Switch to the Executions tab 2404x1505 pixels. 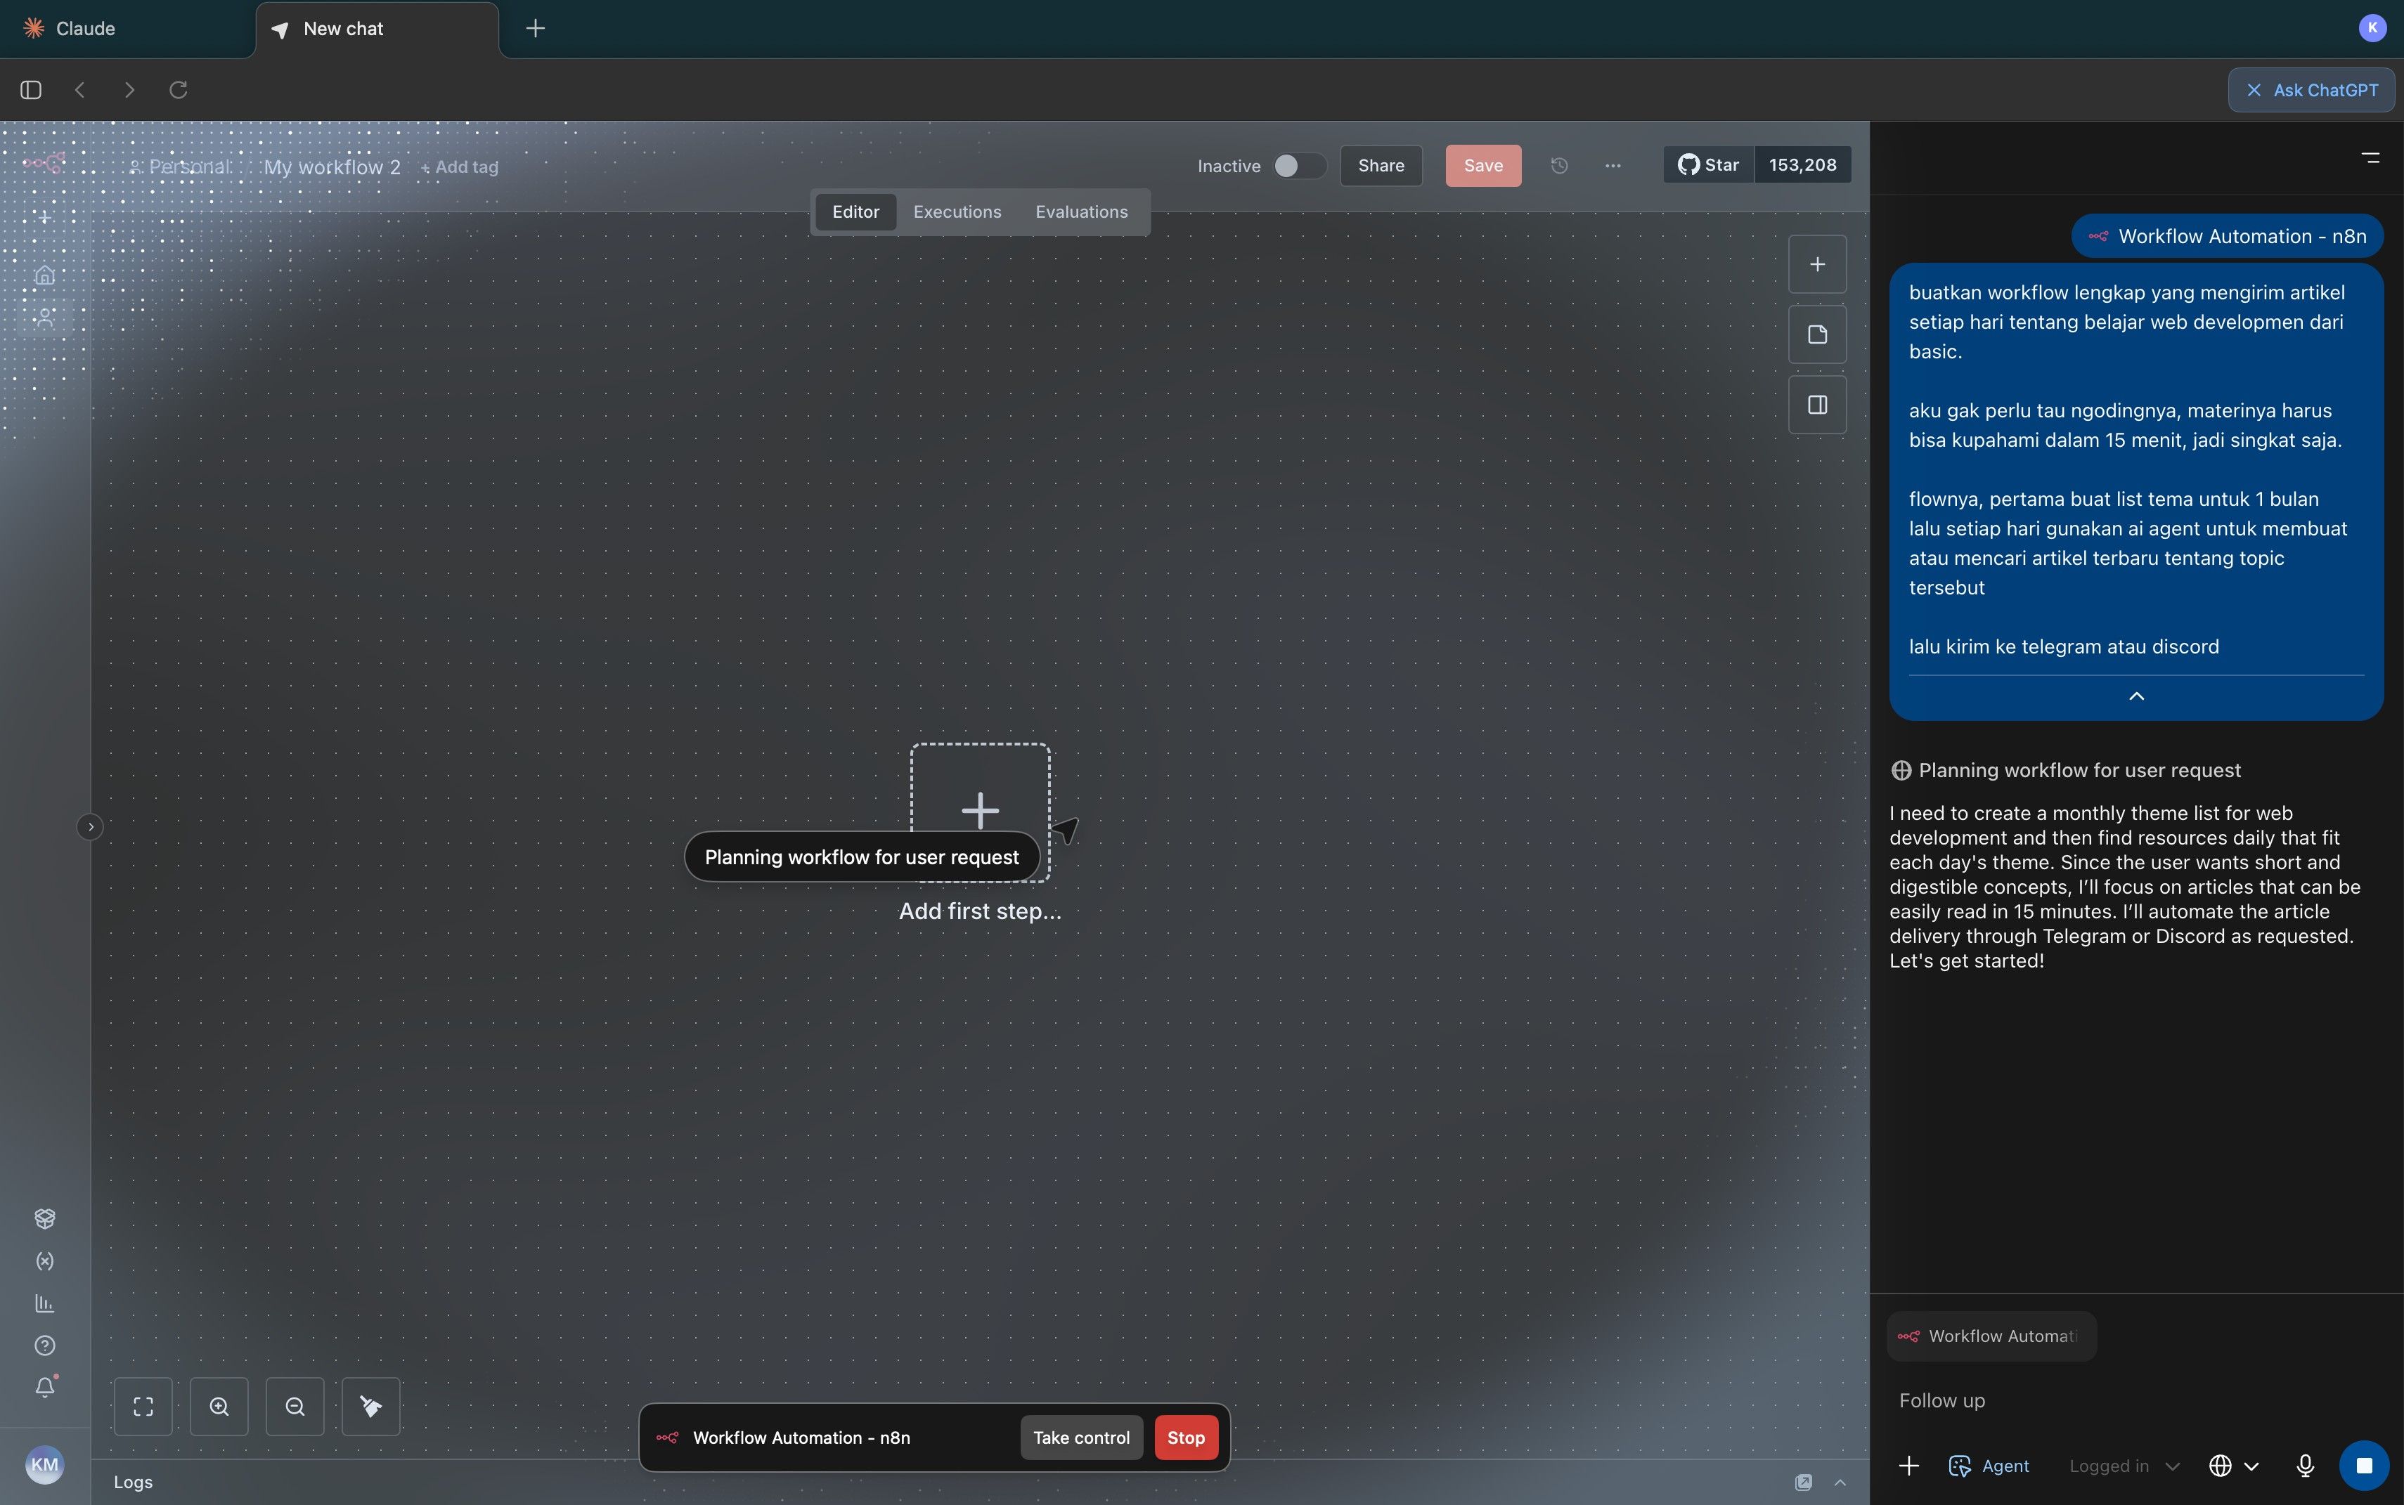(x=957, y=212)
